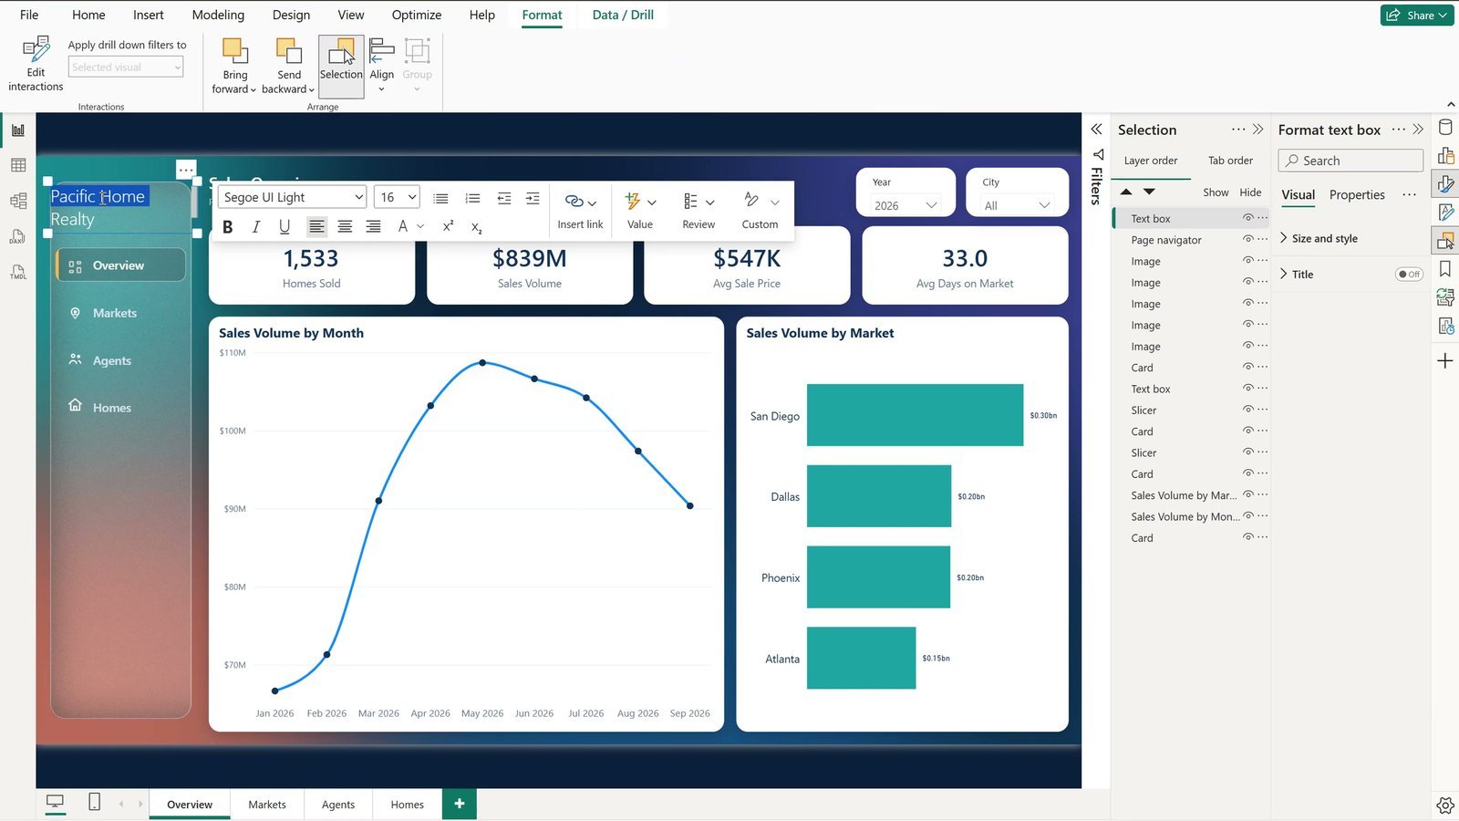Expand the Size and style section
This screenshot has width=1459, height=821.
click(1324, 238)
